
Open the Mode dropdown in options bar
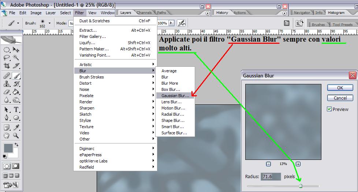pos(71,23)
